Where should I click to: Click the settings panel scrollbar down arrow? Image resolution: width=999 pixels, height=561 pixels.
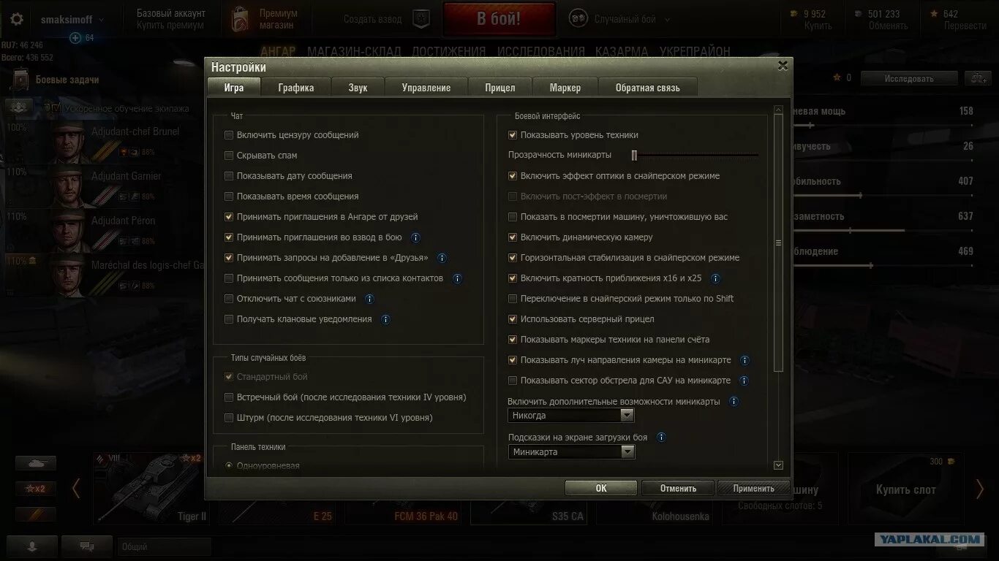[778, 465]
